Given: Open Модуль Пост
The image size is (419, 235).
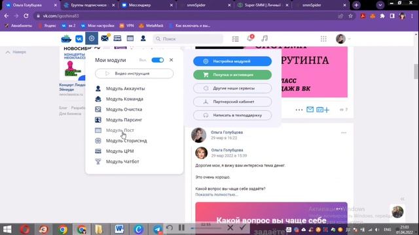Looking at the screenshot, I should (x=115, y=131).
